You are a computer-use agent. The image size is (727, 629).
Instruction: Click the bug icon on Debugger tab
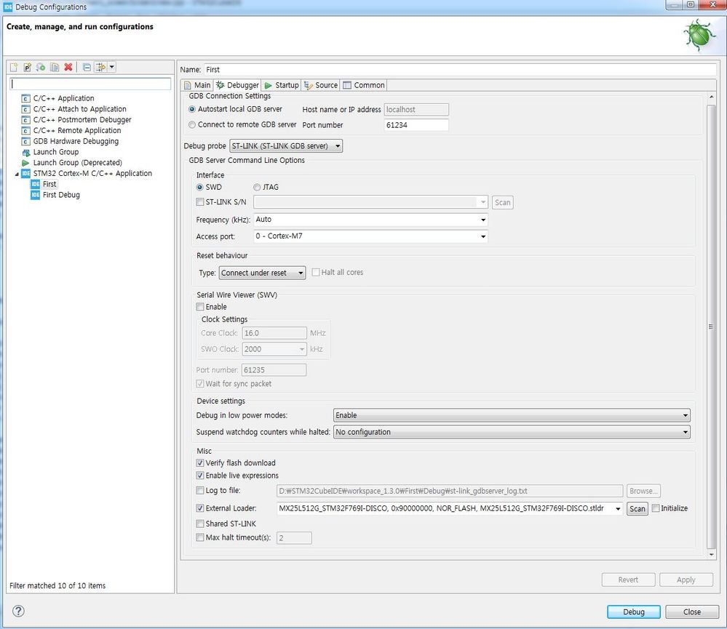click(x=221, y=85)
